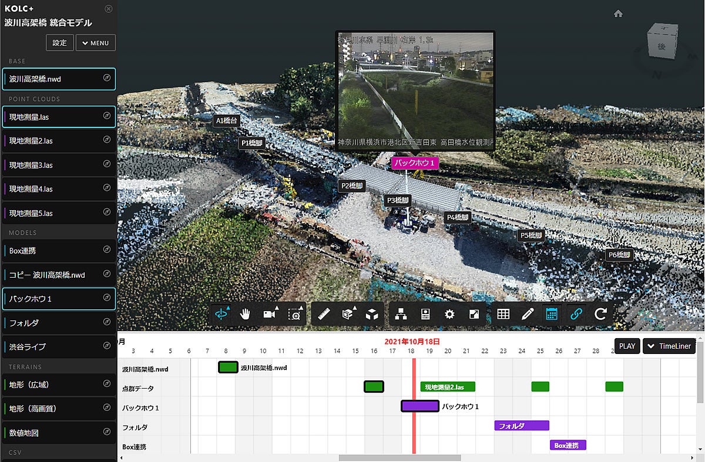The height and width of the screenshot is (462, 705).
Task: Select the orbit rotate tool
Action: pos(221,314)
